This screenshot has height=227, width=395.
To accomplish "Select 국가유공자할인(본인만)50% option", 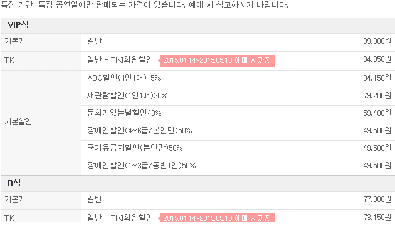I will 135,148.
